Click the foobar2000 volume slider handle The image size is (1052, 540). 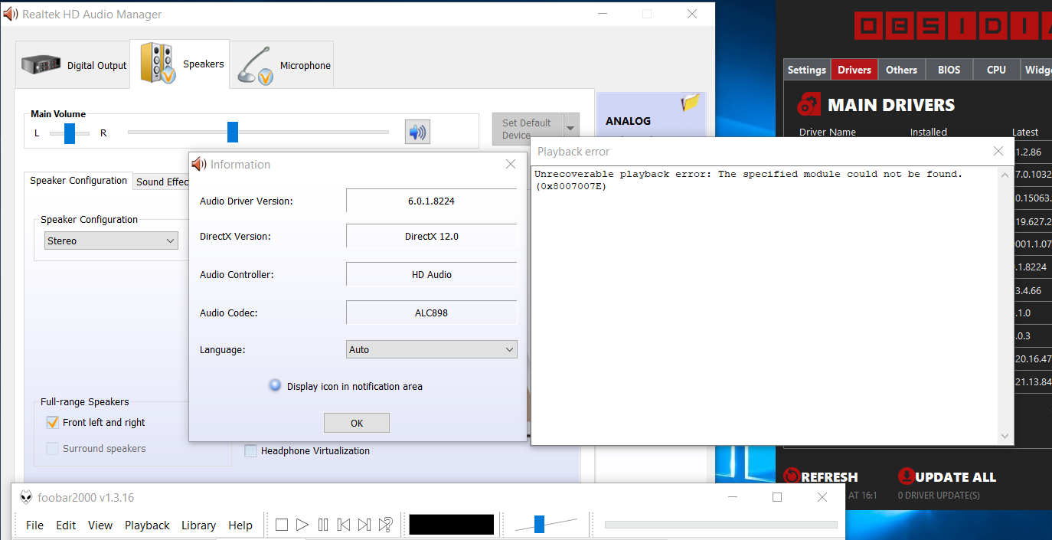tap(539, 524)
